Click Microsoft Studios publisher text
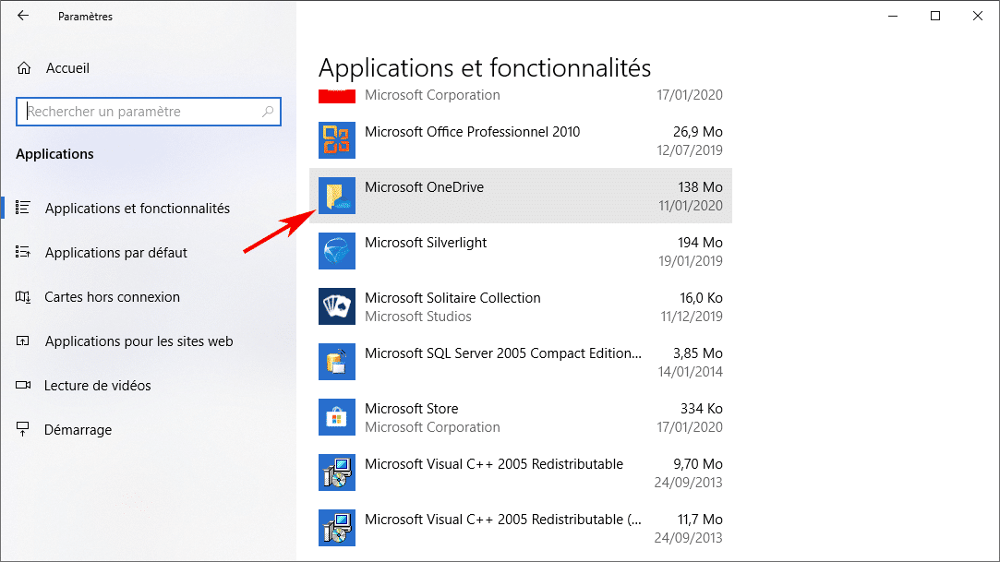This screenshot has height=562, width=1000. pyautogui.click(x=417, y=317)
